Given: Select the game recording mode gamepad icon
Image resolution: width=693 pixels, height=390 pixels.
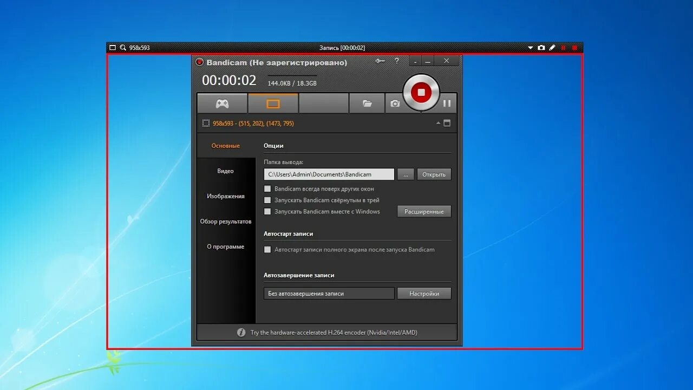Looking at the screenshot, I should (222, 103).
